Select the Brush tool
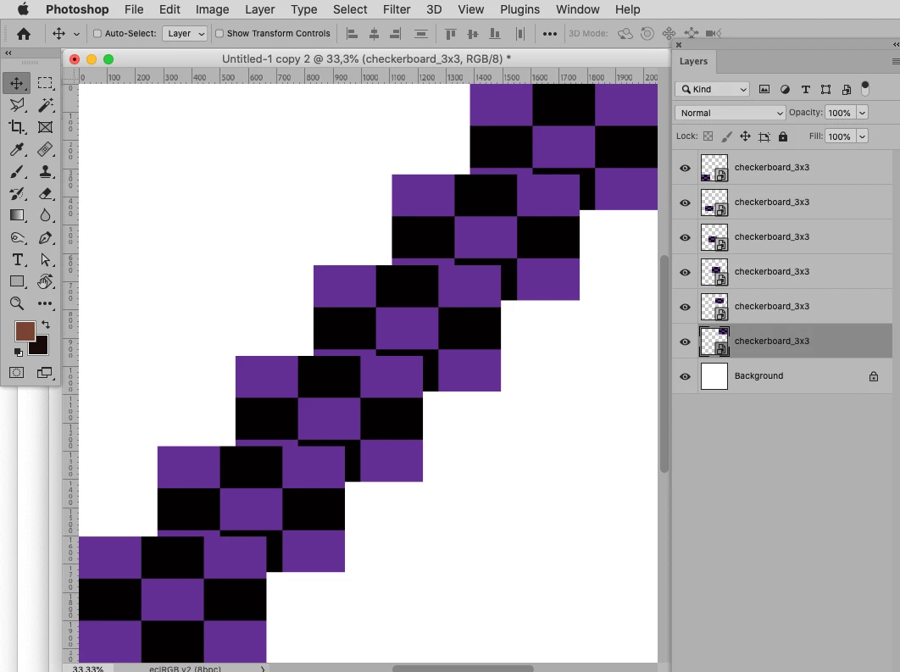 point(17,171)
